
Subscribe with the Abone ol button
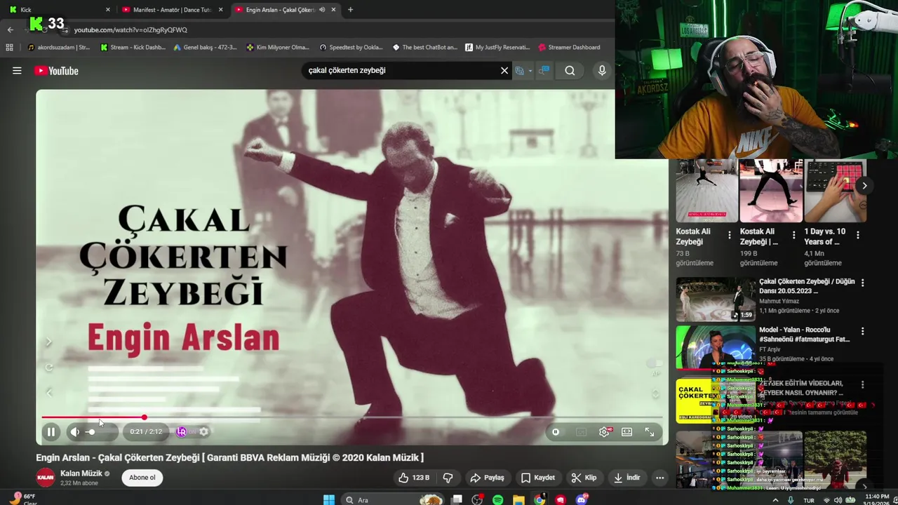click(x=142, y=478)
